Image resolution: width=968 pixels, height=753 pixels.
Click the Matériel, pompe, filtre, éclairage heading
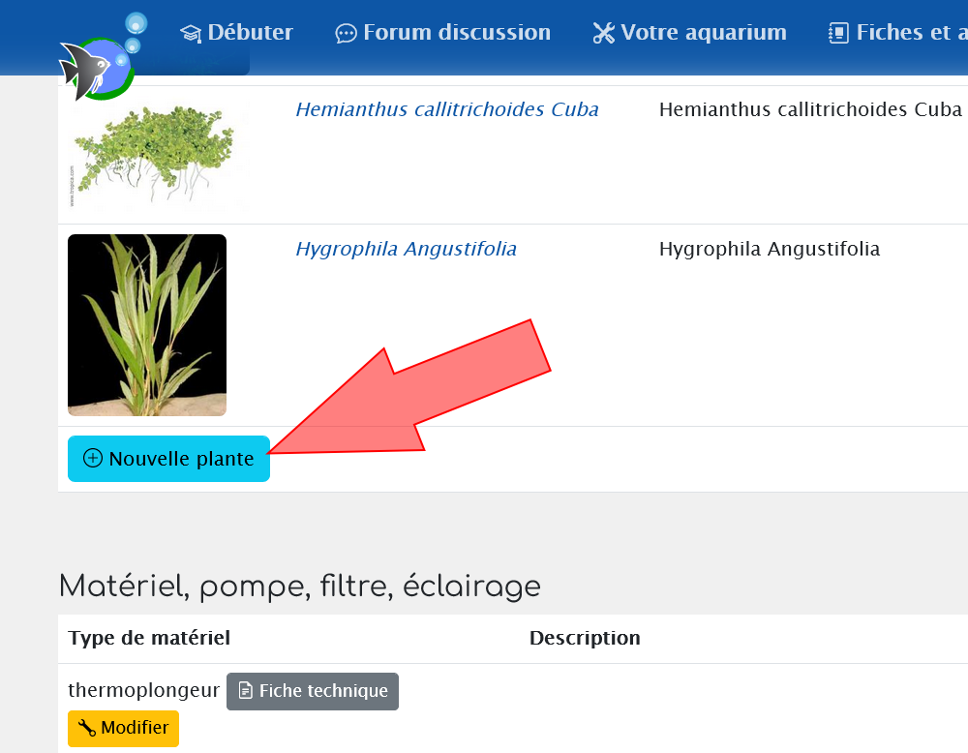coord(299,587)
